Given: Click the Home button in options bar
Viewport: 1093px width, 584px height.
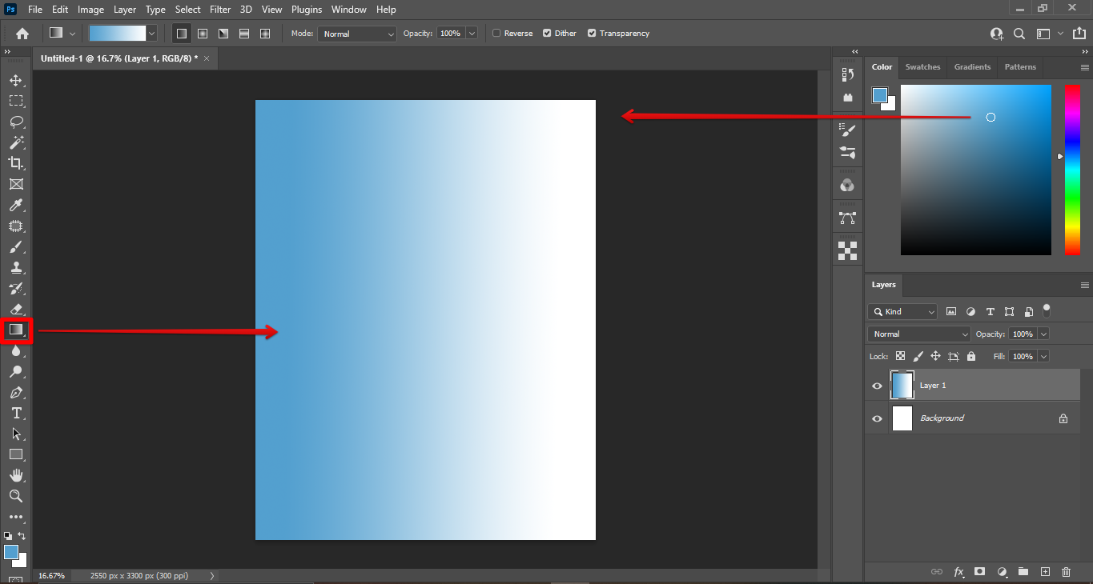Looking at the screenshot, I should pos(22,34).
